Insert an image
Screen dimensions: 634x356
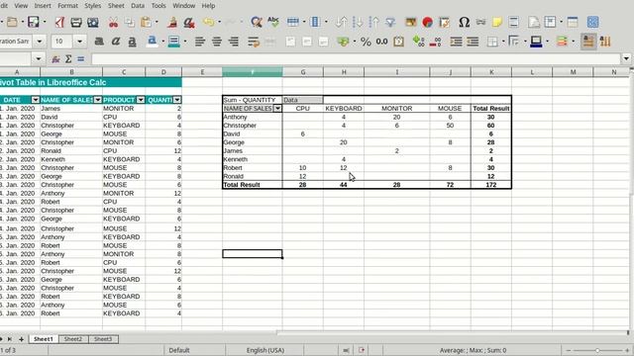[x=411, y=22]
